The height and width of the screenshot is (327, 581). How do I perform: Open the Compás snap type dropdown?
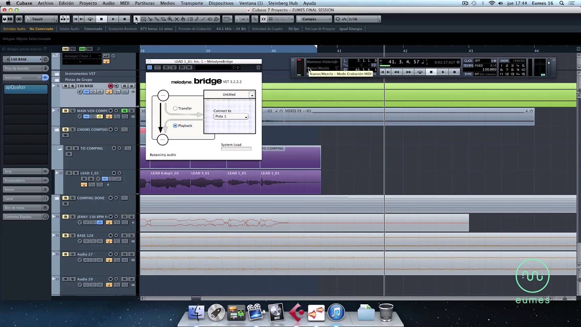314,19
